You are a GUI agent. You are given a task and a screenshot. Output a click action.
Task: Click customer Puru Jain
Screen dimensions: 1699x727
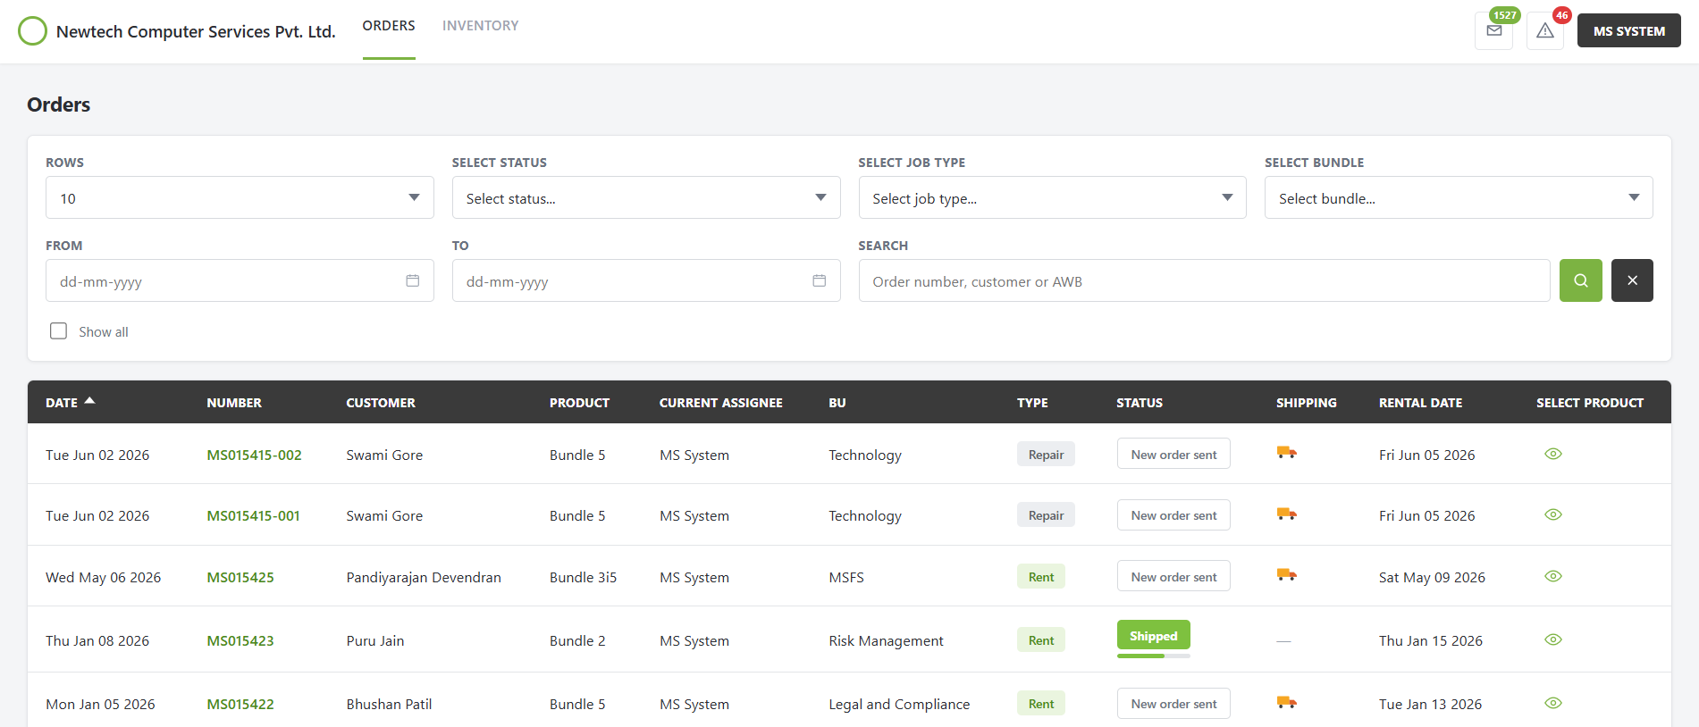pos(375,640)
